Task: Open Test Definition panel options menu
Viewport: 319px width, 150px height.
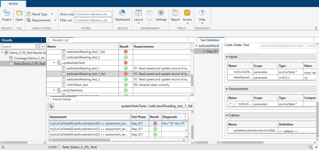Action: (x=314, y=40)
